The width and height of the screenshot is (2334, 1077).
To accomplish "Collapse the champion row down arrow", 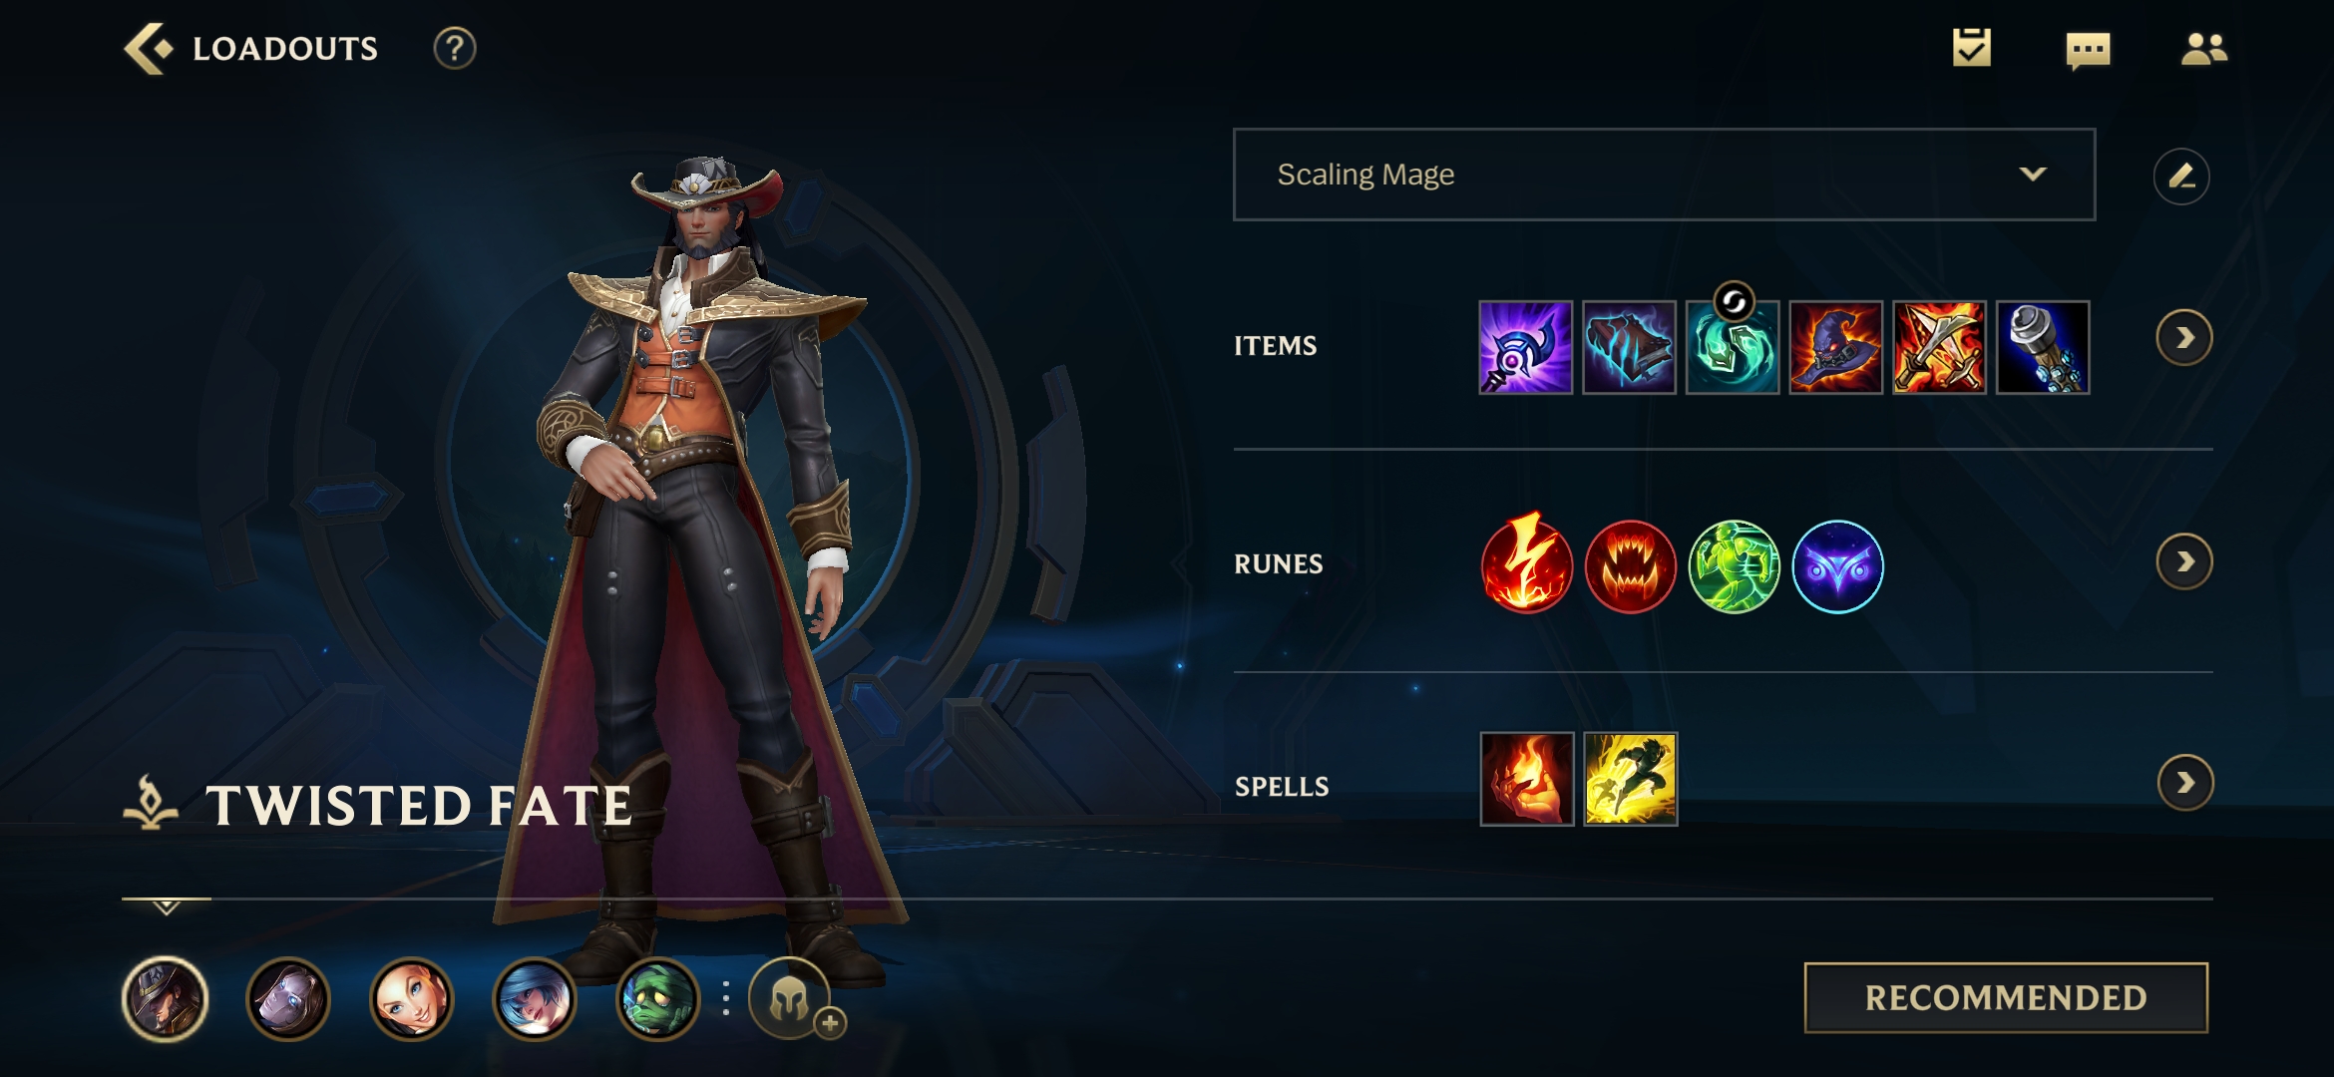I will tap(167, 906).
